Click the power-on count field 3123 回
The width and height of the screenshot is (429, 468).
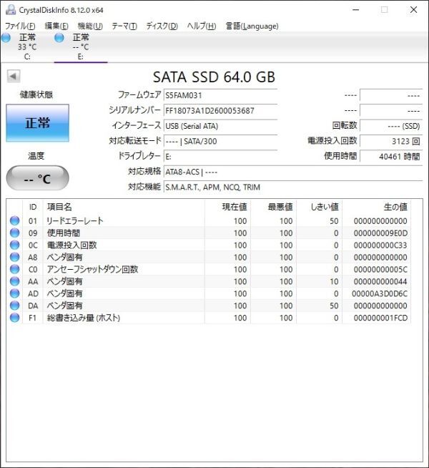(391, 141)
